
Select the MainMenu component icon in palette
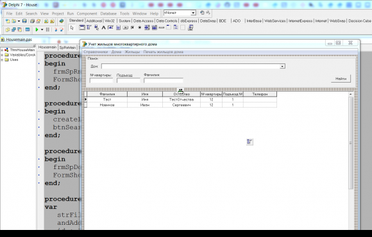[x=89, y=28]
